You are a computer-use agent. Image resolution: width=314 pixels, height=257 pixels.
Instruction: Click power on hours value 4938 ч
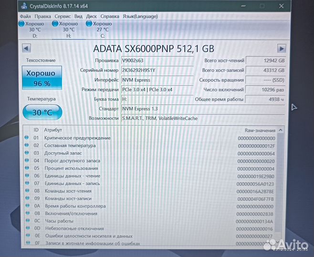click(x=265, y=99)
